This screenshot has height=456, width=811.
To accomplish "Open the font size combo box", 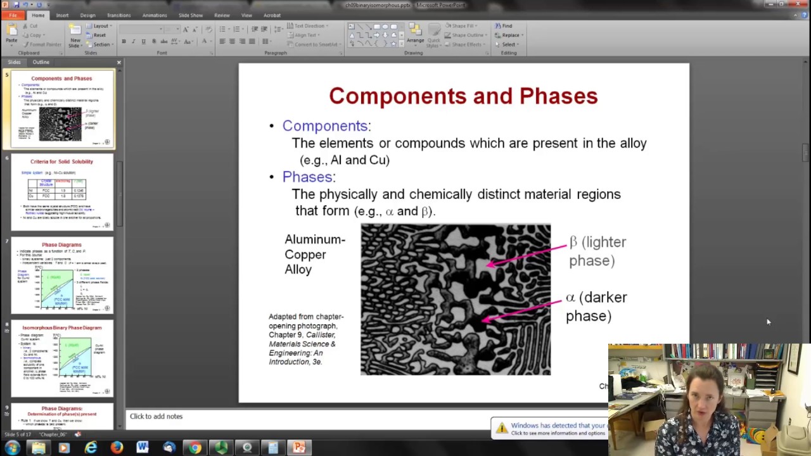I will pos(171,29).
